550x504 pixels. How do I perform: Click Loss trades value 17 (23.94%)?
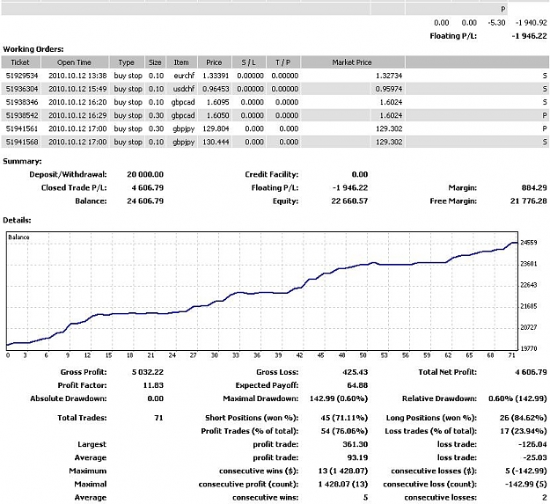click(524, 432)
